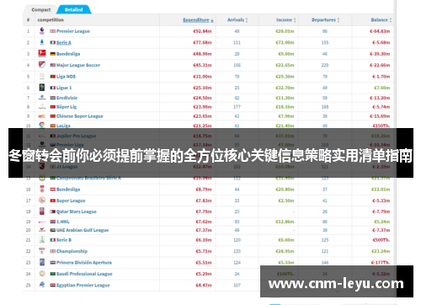Sort table by Income column
The height and width of the screenshot is (305, 421).
285,20
